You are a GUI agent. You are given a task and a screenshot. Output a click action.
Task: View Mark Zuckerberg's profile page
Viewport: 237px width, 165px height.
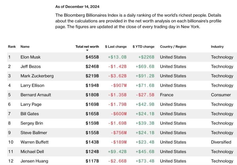coord(37,76)
